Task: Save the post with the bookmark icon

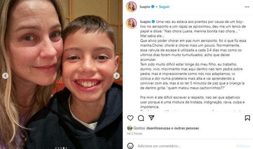Action: [247, 118]
